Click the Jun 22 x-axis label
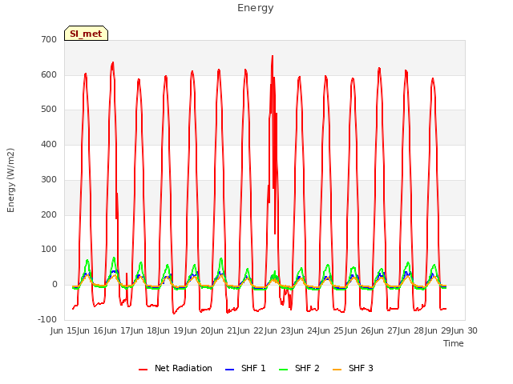Screen dimensions: 513x384 pyautogui.click(x=251, y=330)
